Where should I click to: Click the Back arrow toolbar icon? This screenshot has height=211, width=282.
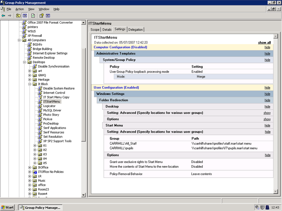coord(3,16)
